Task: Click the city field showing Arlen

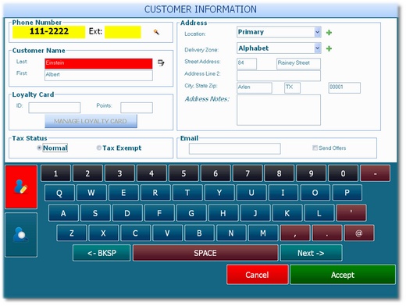Action: coord(255,87)
